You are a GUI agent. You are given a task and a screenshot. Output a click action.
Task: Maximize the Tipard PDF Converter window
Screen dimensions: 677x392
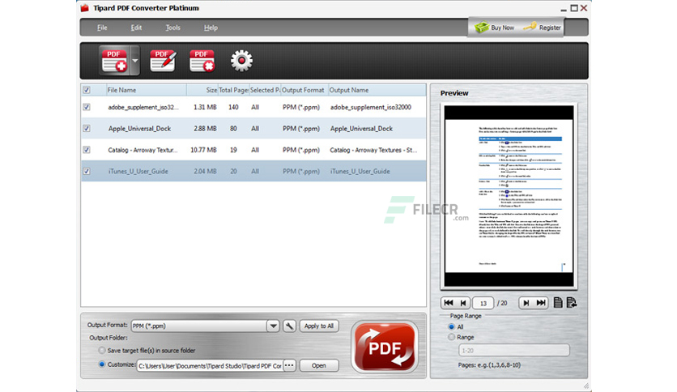pos(574,8)
